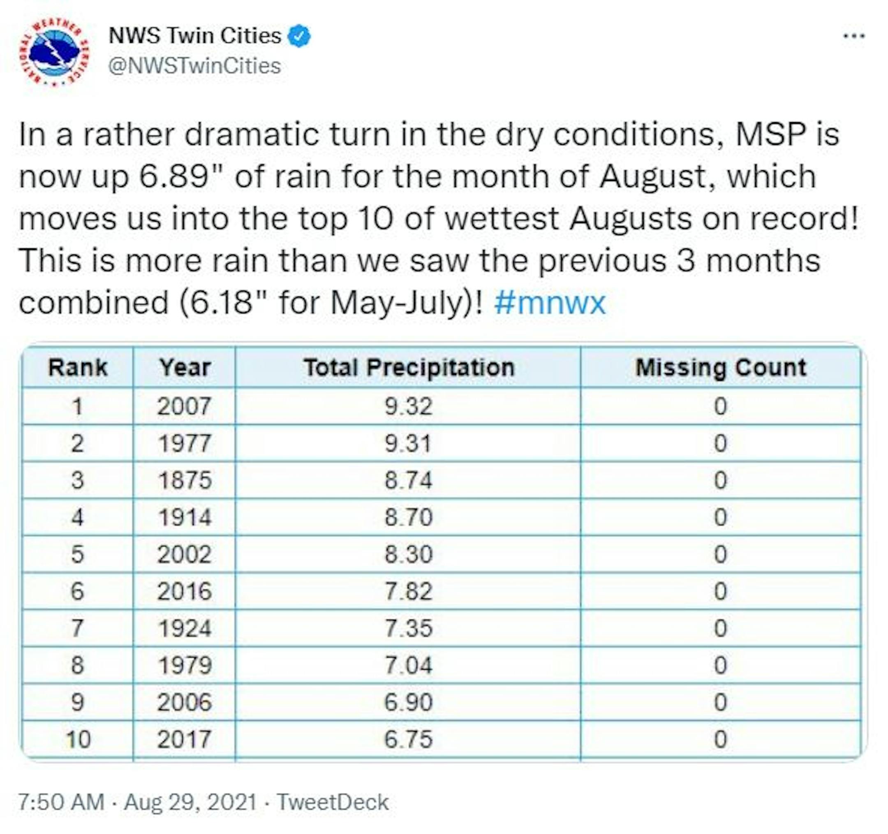Viewport: 888px width, 834px height.
Task: Select the 2016 year cell
Action: pyautogui.click(x=184, y=591)
